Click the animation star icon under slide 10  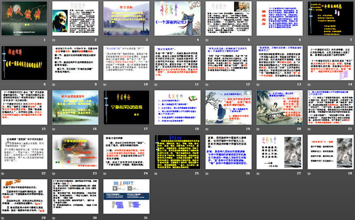105,84
